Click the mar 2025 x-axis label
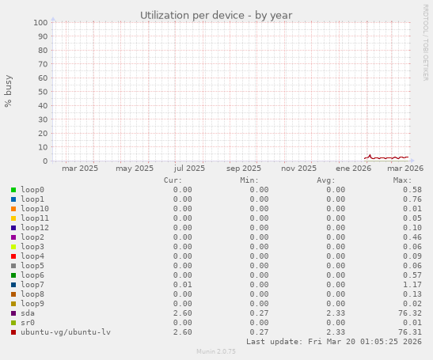The width and height of the screenshot is (433, 360). pos(80,168)
